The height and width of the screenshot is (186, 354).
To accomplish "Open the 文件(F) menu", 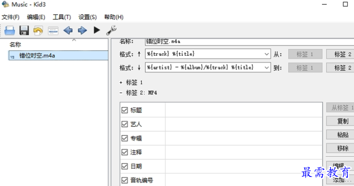I will click(x=10, y=17).
